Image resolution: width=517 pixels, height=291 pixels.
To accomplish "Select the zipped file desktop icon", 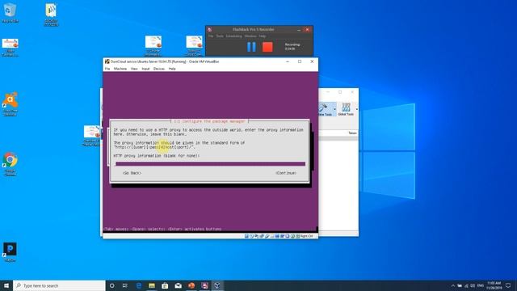I will coord(51,15).
